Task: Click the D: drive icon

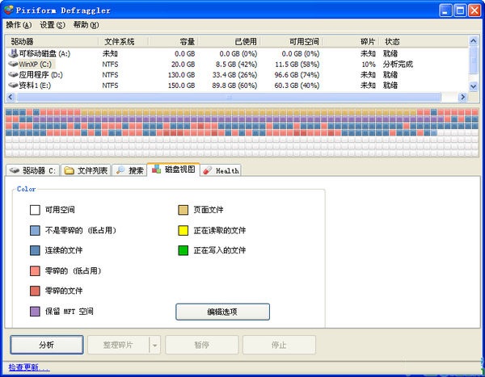Action: [13, 74]
